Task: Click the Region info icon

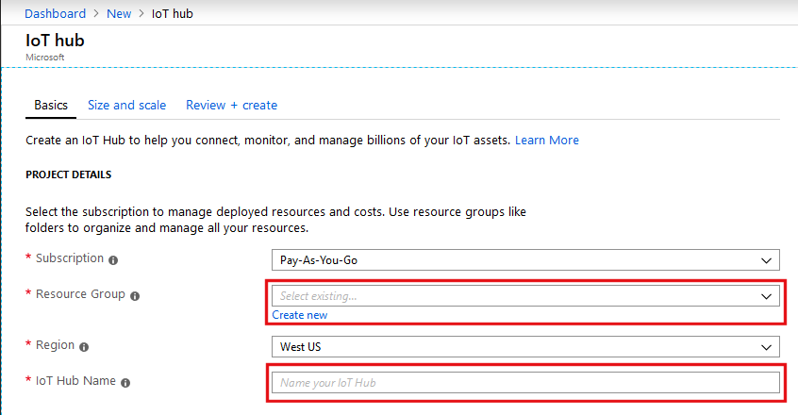Action: [x=85, y=346]
